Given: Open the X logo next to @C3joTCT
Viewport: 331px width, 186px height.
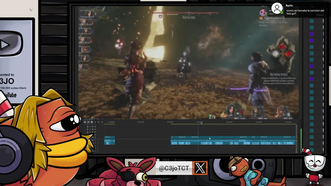Looking at the screenshot, I should (200, 168).
